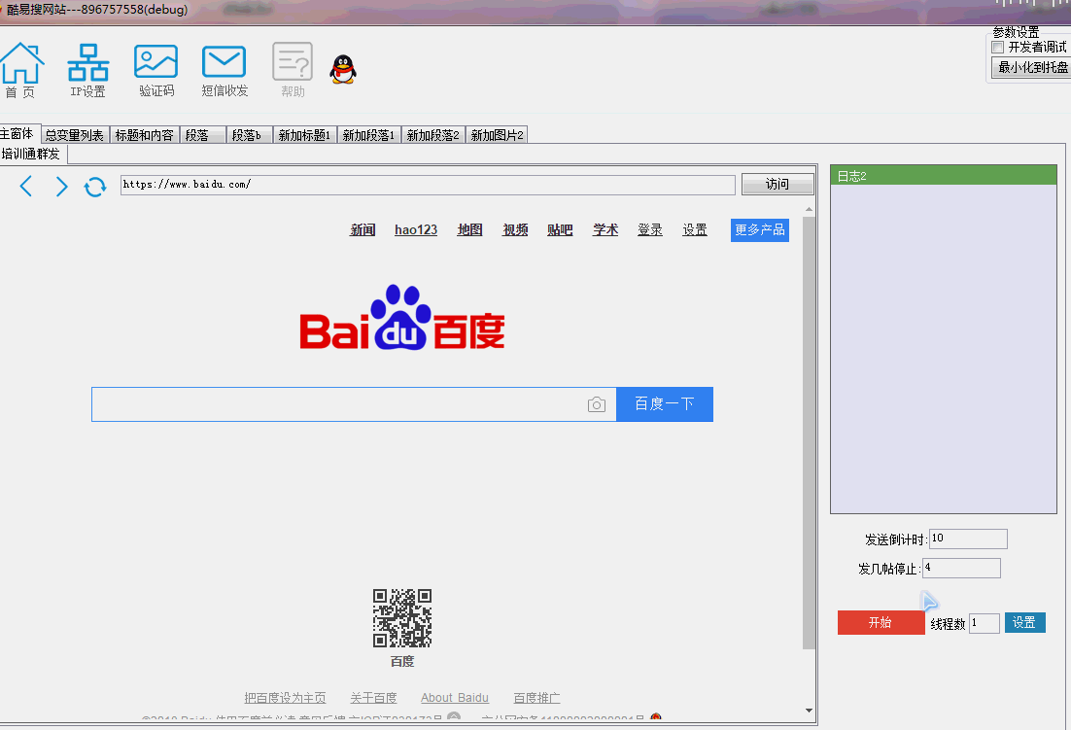Open the 新加段落2 tab

click(433, 135)
